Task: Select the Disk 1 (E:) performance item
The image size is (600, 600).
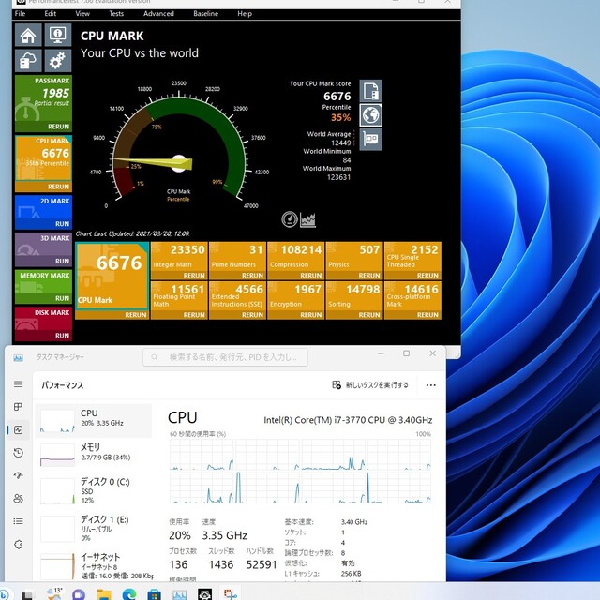Action: 94,529
